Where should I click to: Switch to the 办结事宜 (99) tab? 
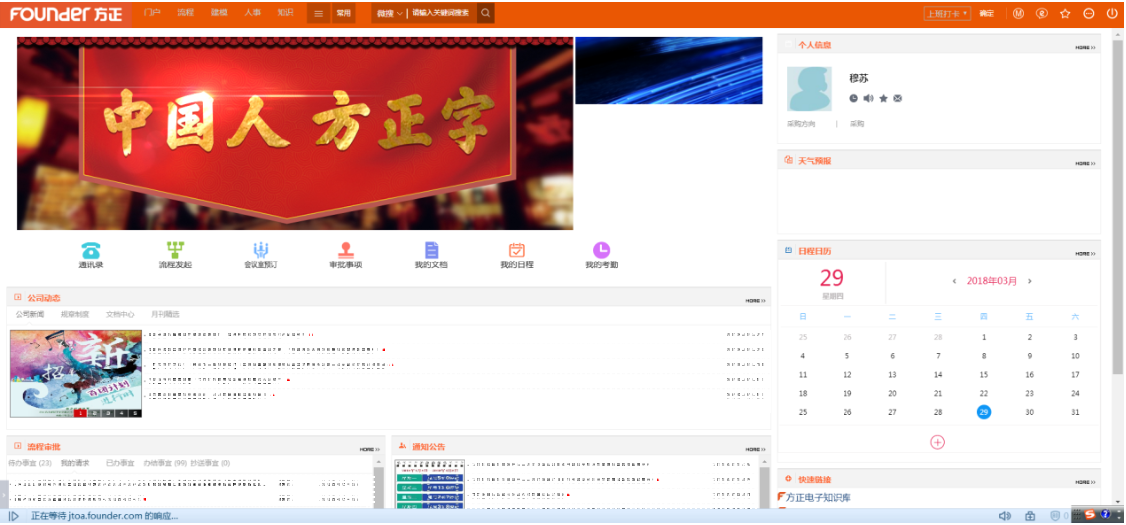coord(165,463)
